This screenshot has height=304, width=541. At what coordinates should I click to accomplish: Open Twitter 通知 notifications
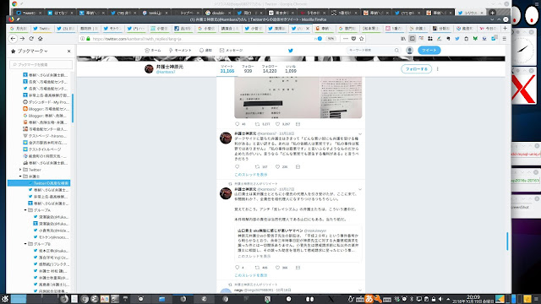[205, 51]
